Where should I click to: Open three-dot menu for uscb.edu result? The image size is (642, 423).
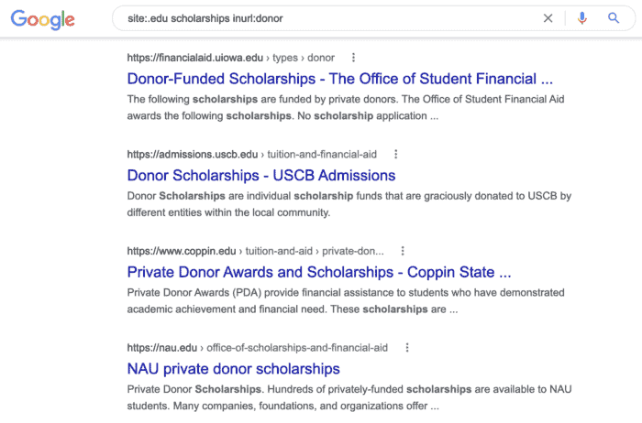(x=395, y=154)
